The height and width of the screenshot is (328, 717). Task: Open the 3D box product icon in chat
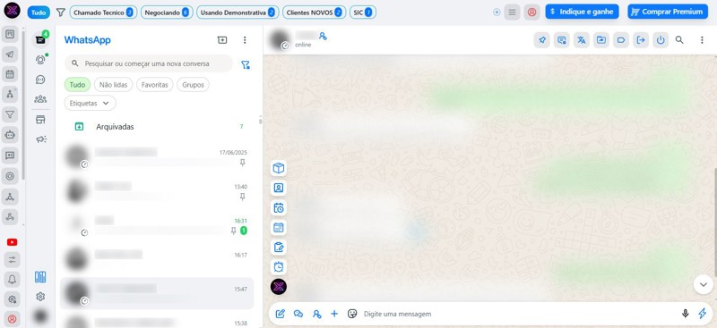279,168
